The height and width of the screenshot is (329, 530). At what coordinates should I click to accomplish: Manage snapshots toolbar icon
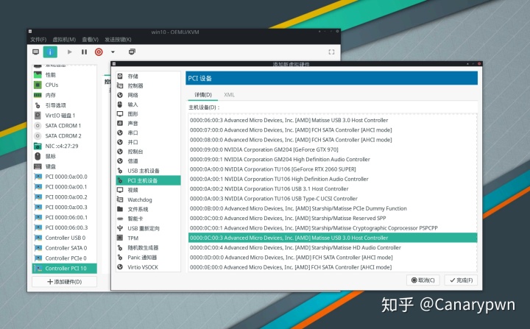click(x=132, y=52)
